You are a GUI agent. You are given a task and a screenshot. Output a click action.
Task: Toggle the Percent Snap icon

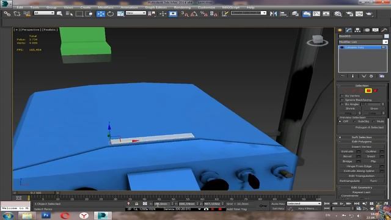[x=203, y=13]
